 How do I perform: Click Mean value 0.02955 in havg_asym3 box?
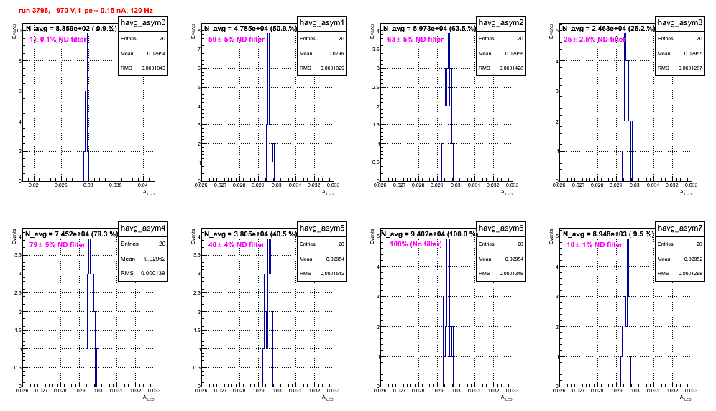tap(693, 53)
